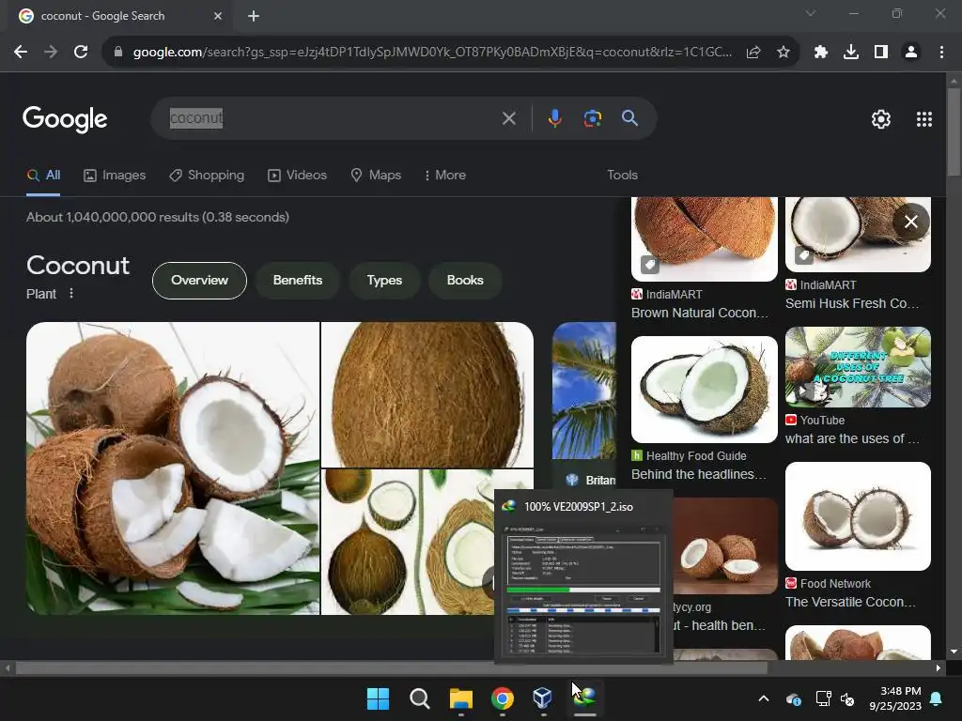Click the horizontal scrollbar thumb
This screenshot has height=721, width=962.
[391, 668]
